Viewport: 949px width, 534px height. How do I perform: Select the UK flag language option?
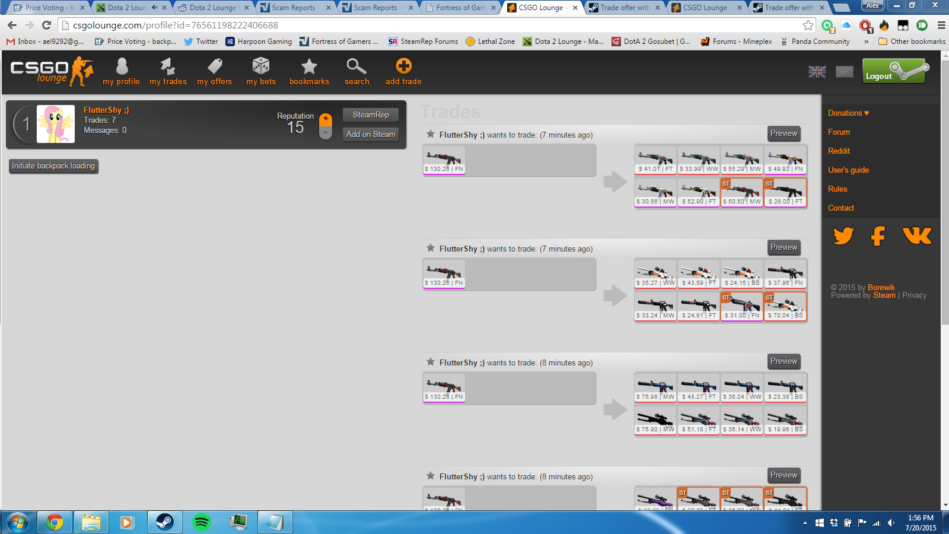point(817,72)
